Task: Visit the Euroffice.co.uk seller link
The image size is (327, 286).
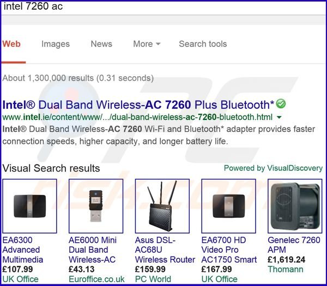Action: coord(96,279)
